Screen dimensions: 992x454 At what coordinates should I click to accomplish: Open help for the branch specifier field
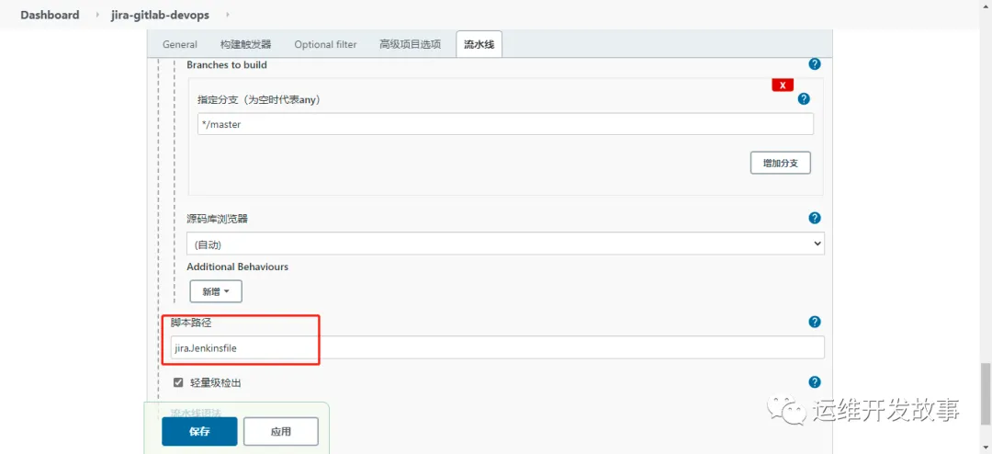click(804, 98)
